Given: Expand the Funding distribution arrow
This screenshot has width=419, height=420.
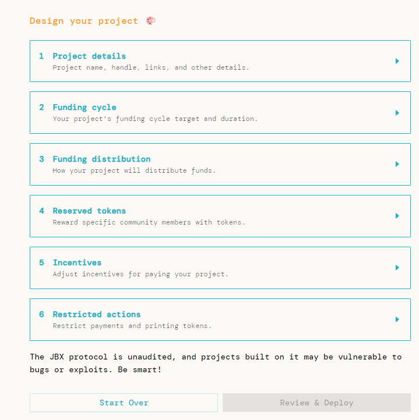Looking at the screenshot, I should [397, 164].
